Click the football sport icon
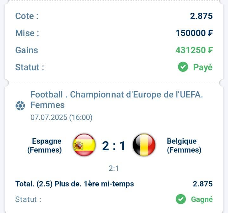 click(x=20, y=106)
